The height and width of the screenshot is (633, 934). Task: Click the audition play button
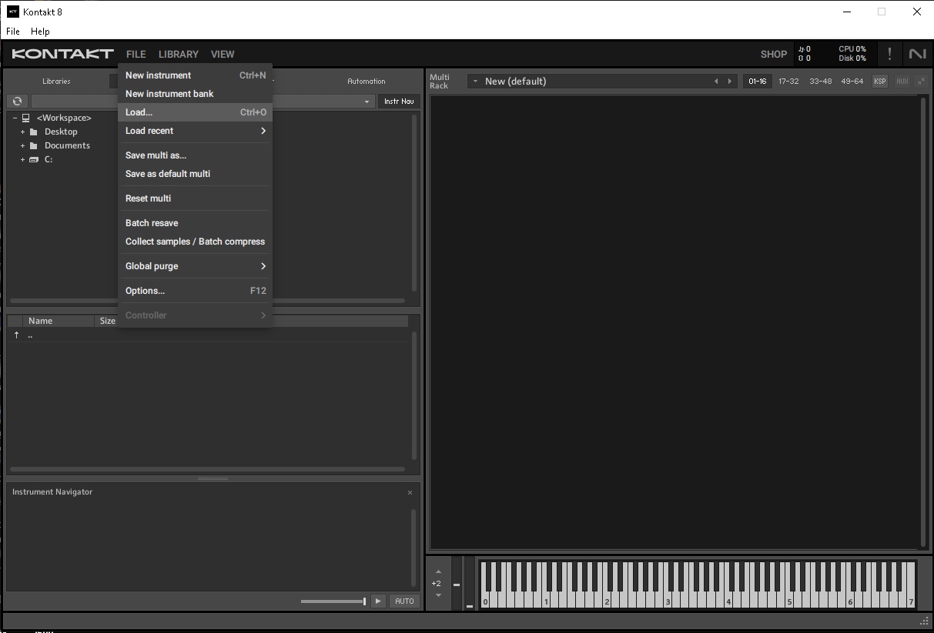(x=378, y=601)
